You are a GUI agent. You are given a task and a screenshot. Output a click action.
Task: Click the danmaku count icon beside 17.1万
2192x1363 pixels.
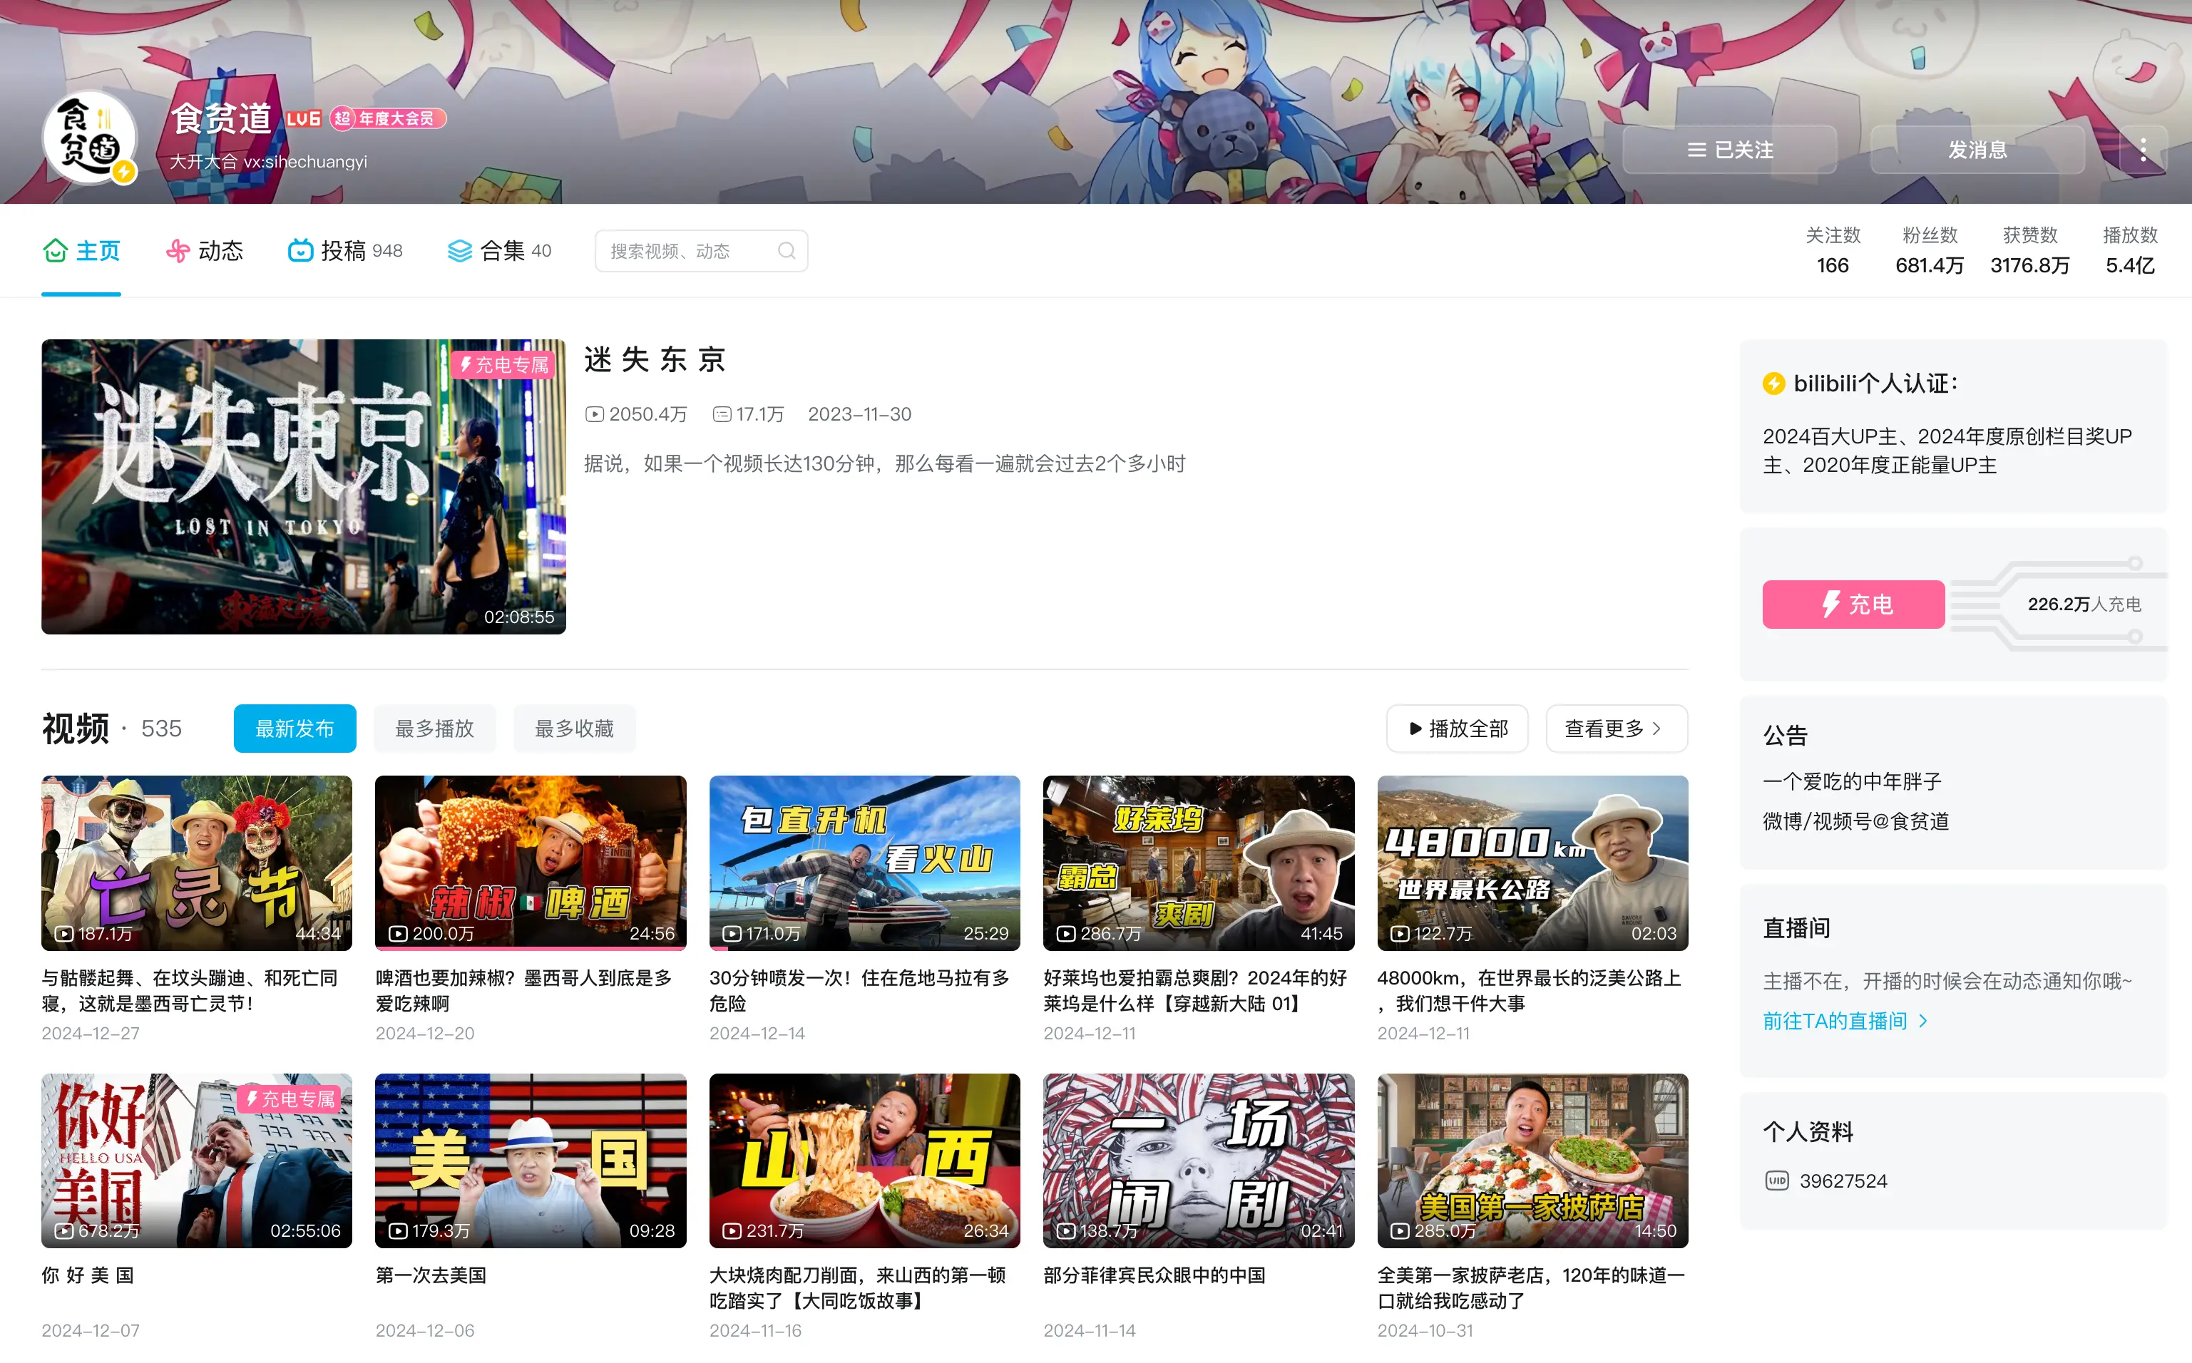[x=722, y=413]
